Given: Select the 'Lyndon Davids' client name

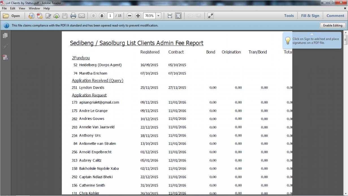Looking at the screenshot, I should (x=92, y=88).
